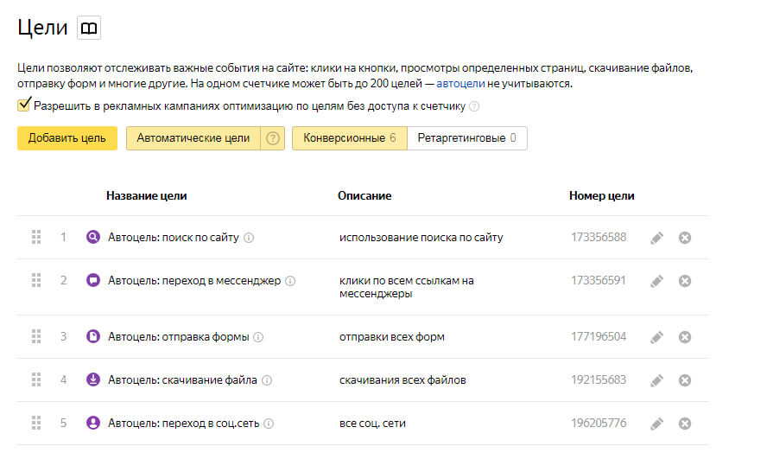Toggle Автоматические цели button
The width and height of the screenshot is (767, 459).
coord(193,138)
